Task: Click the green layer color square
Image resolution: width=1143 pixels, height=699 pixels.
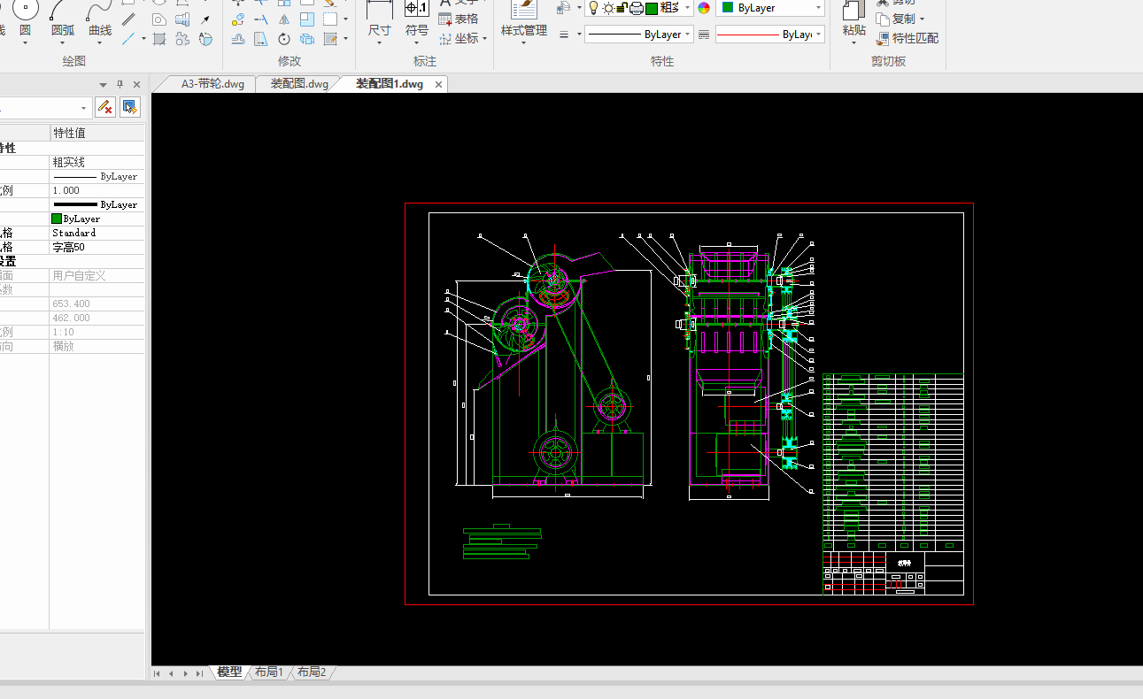Action: 652,8
